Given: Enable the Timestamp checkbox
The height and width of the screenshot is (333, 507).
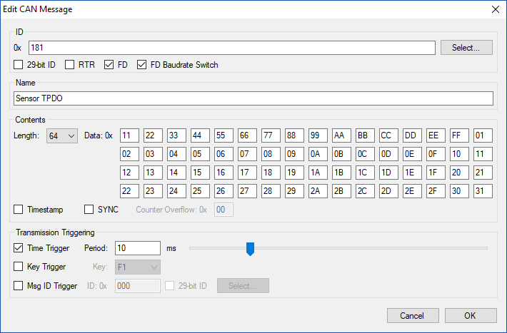Looking at the screenshot, I should pos(19,210).
